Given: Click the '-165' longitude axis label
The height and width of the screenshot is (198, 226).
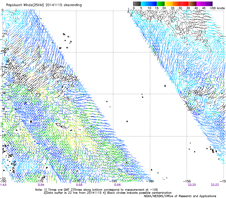Looking at the screenshot, I should (113, 181).
